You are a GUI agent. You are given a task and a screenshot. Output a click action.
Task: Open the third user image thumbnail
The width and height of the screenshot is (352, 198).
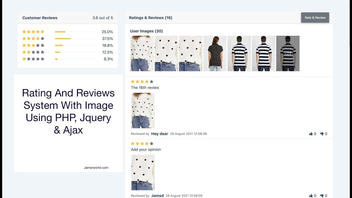[191, 53]
